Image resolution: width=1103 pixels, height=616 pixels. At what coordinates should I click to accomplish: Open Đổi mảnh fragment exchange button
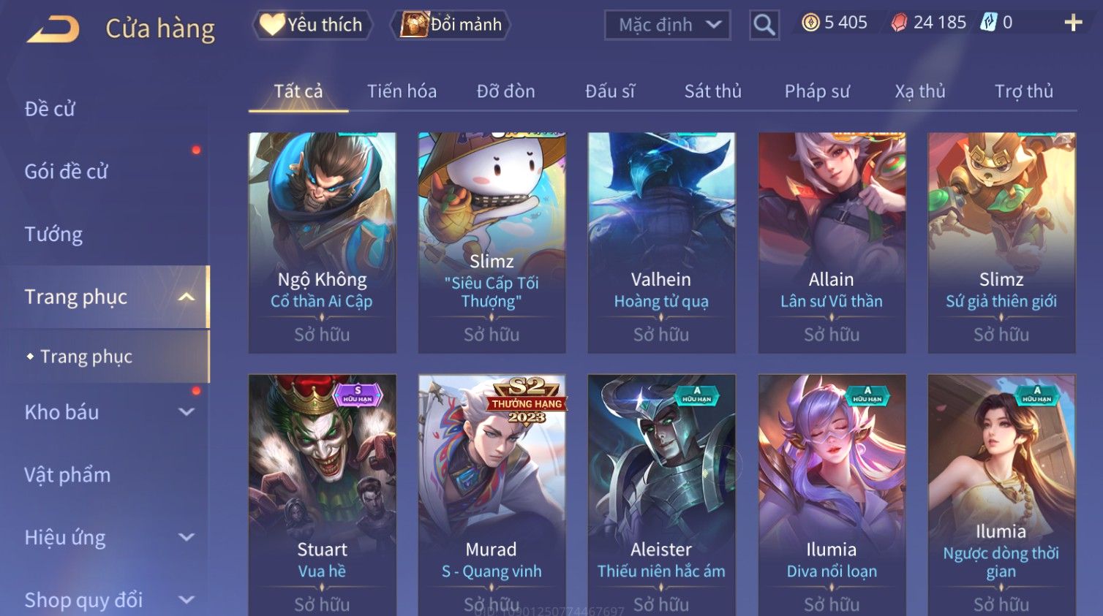click(x=451, y=25)
